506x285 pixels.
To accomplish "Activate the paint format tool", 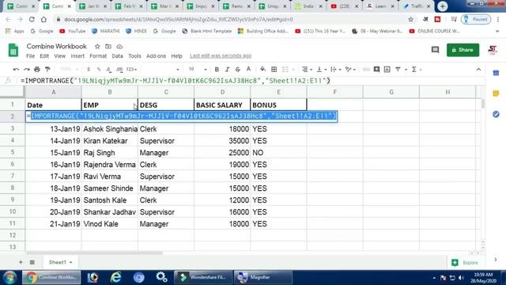I will pyautogui.click(x=47, y=70).
